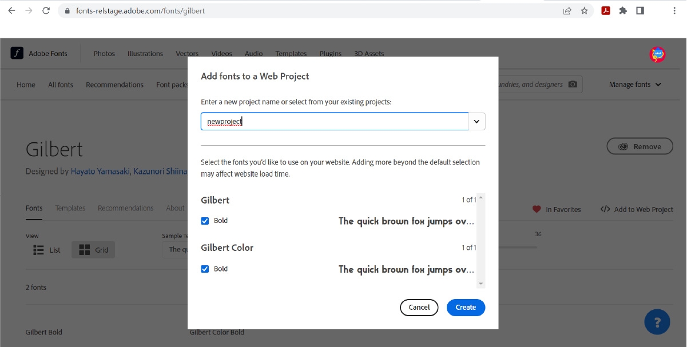Click the project name input field

point(335,121)
